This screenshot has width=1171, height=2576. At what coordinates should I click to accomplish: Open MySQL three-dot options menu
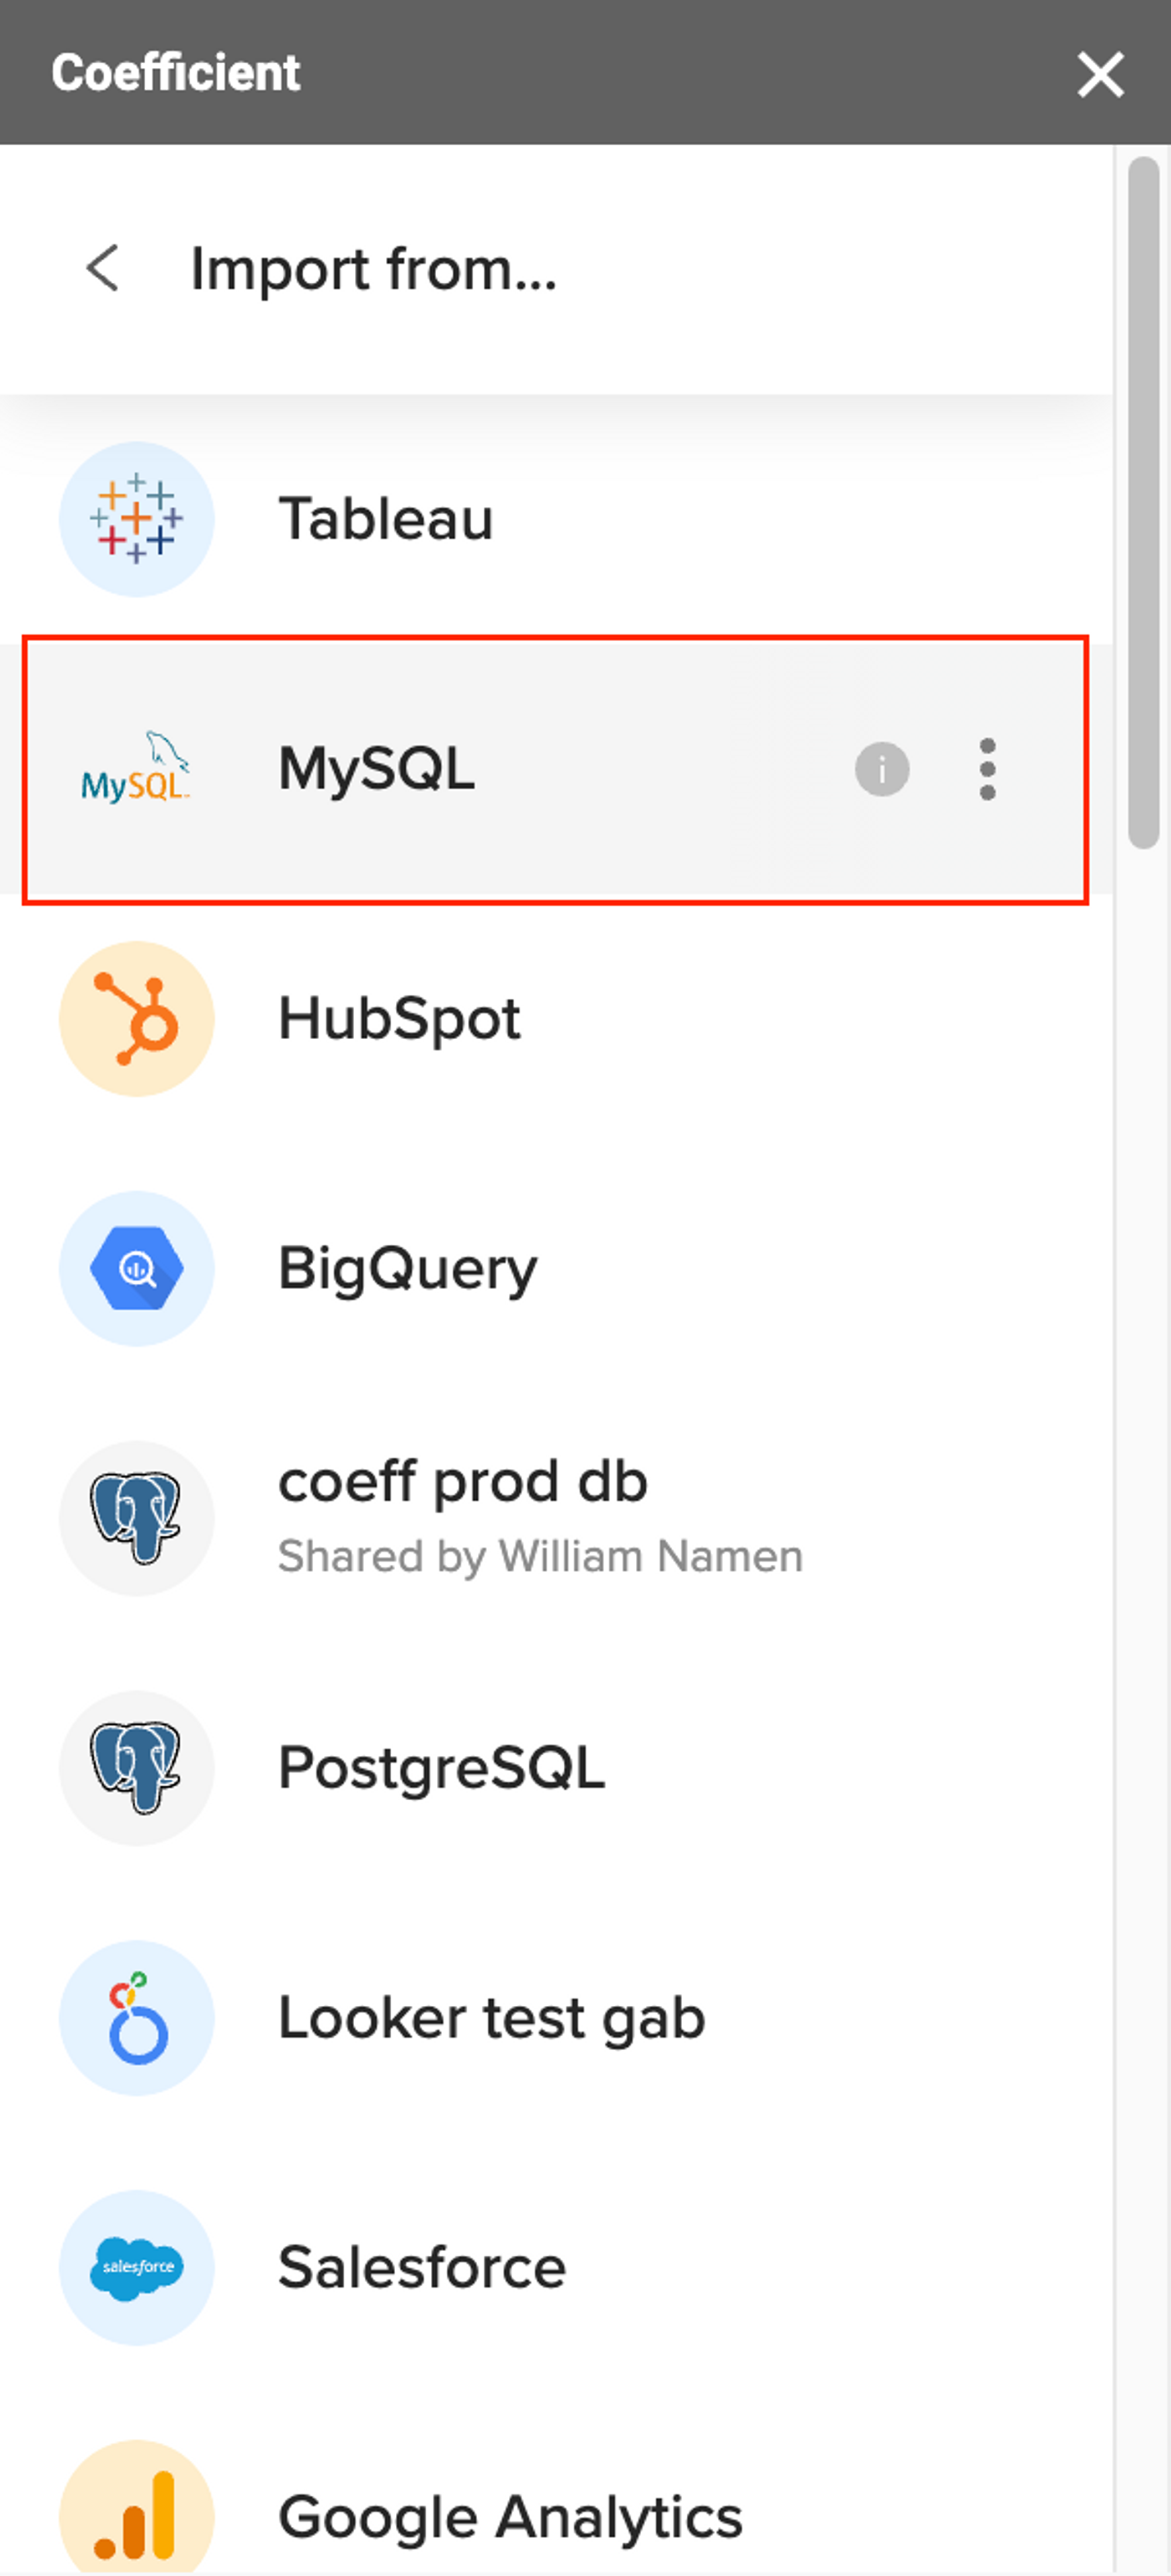pyautogui.click(x=987, y=769)
